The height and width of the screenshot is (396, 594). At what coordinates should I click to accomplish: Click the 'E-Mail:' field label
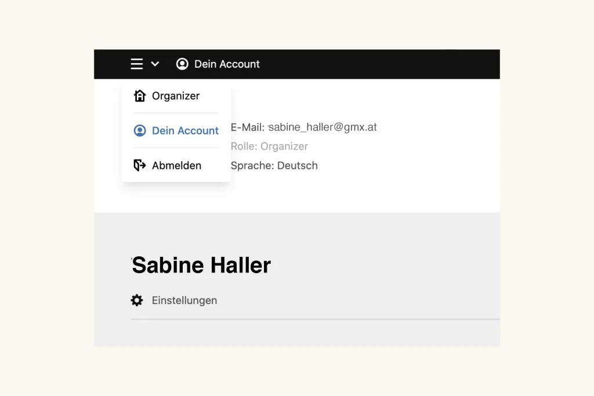pyautogui.click(x=248, y=127)
